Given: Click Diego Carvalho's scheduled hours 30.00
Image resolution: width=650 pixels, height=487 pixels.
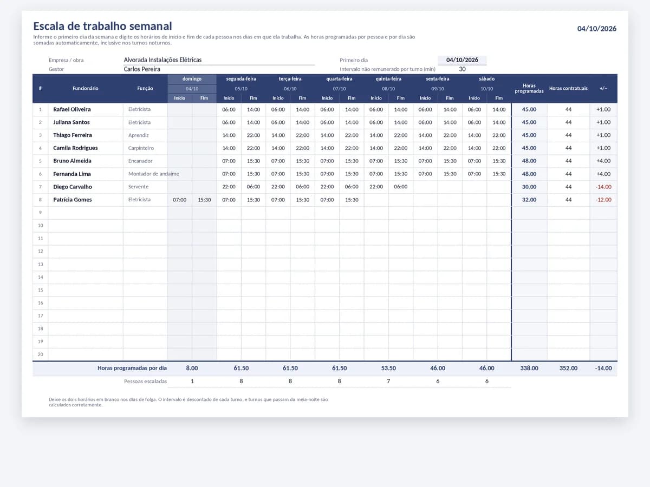Looking at the screenshot, I should tap(529, 187).
